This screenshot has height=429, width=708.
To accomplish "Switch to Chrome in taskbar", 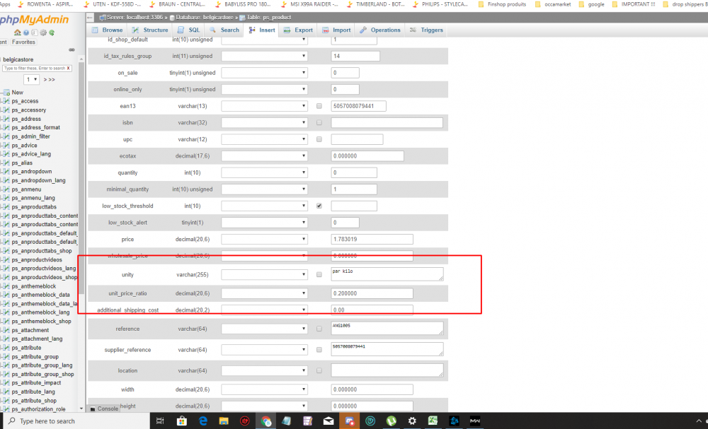I will (x=265, y=421).
